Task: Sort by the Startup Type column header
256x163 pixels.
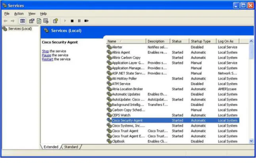Action: 202,41
